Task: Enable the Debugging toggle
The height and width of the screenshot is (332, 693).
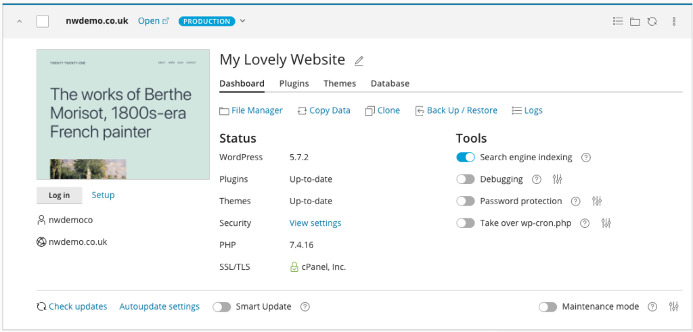Action: pos(466,179)
